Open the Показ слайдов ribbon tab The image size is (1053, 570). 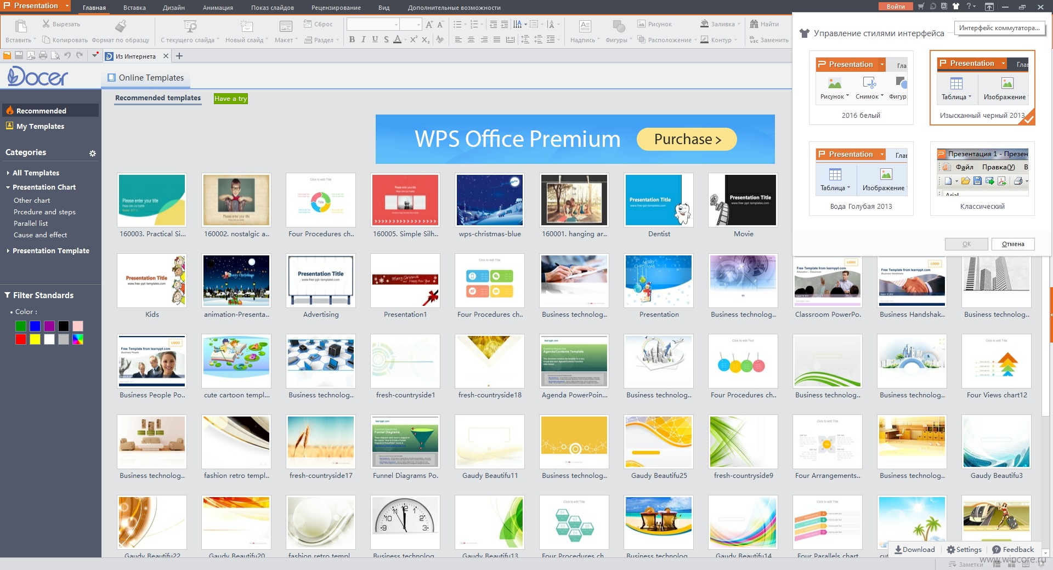coord(273,8)
